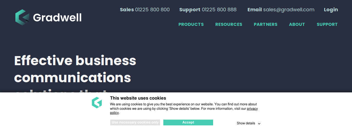Click the cookie banner Gradwell logo
The image size is (352, 132).
97,103
